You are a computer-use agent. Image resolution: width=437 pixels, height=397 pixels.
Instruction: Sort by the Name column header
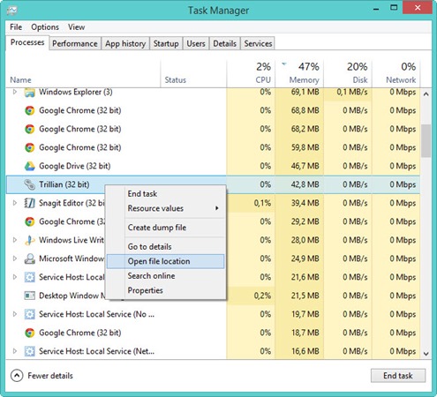click(84, 74)
